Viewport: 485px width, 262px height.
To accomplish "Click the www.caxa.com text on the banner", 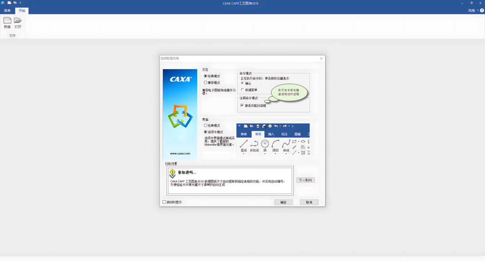I will pyautogui.click(x=180, y=153).
